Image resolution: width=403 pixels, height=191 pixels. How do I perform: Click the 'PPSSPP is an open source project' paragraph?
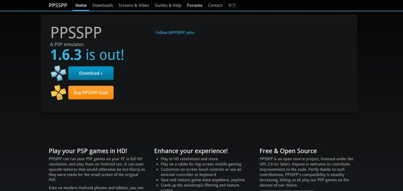306,172
